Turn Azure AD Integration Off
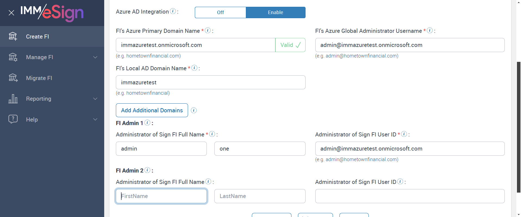The width and height of the screenshot is (521, 217). (220, 12)
